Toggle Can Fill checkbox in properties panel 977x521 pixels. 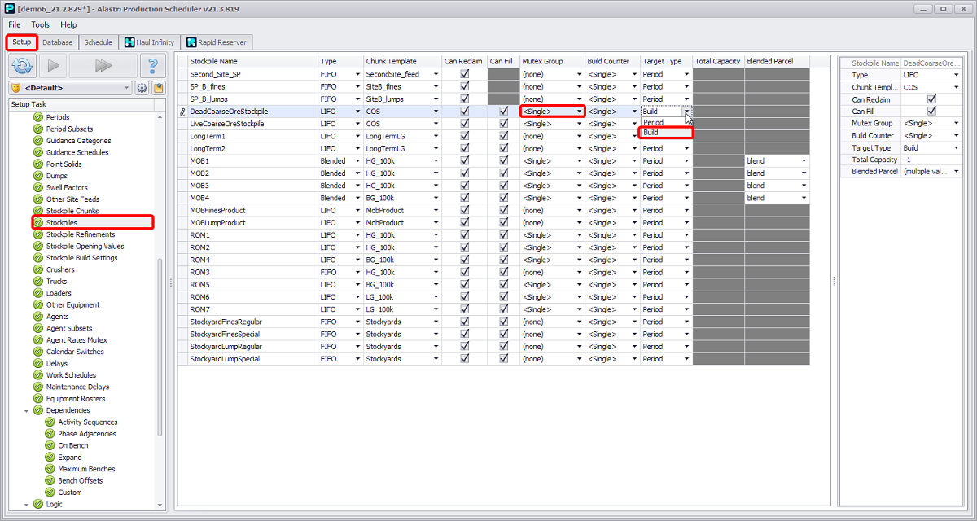tap(931, 112)
